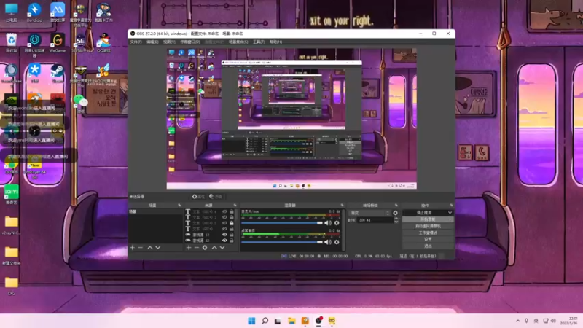Screen dimensions: 583x328
Task: Open the green WeChat desktop shortcut
Action: (80, 103)
